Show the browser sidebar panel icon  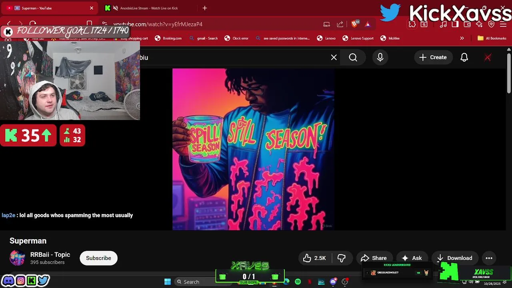click(455, 24)
